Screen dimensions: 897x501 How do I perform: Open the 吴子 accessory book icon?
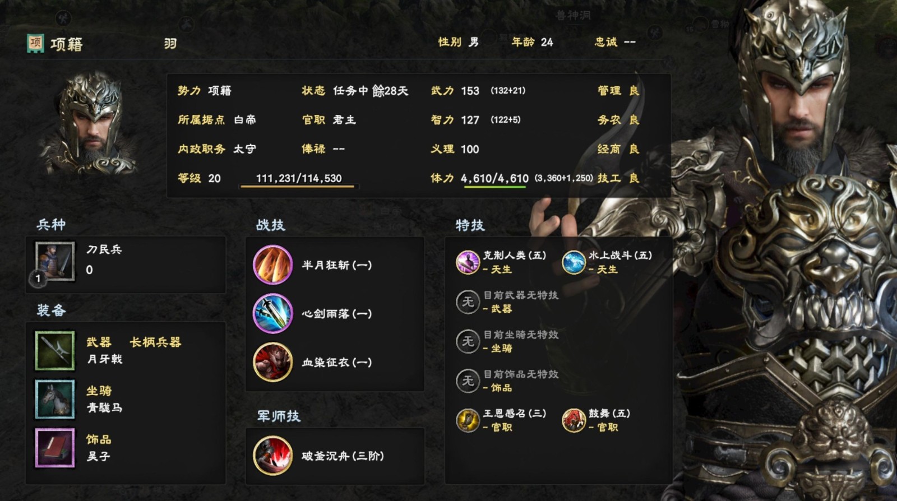pos(55,448)
